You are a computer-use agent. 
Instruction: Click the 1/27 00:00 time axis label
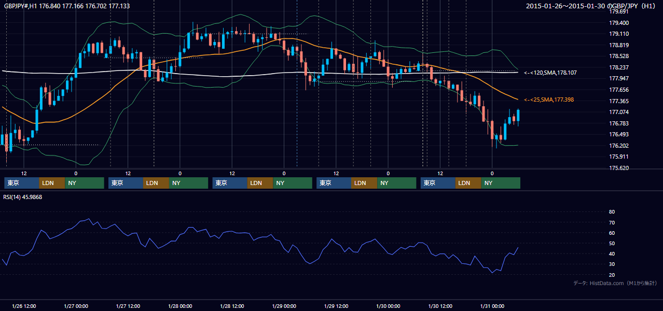(x=76, y=306)
